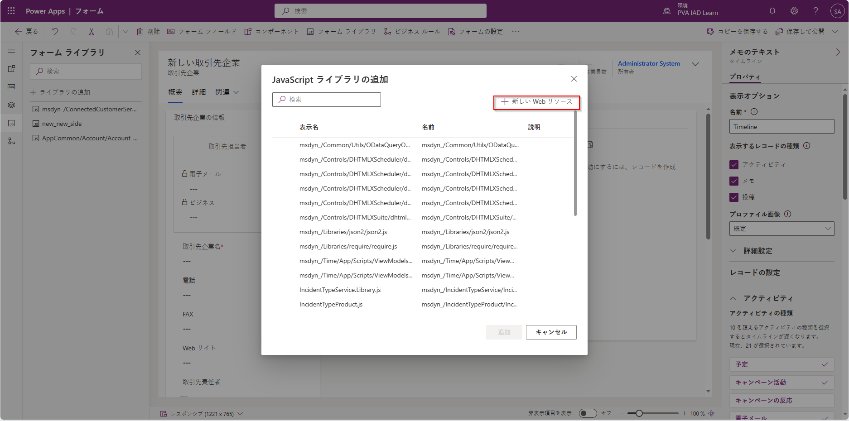Screen dimensions: 849x421
Task: Open the Administrator System owner link
Action: click(x=649, y=64)
